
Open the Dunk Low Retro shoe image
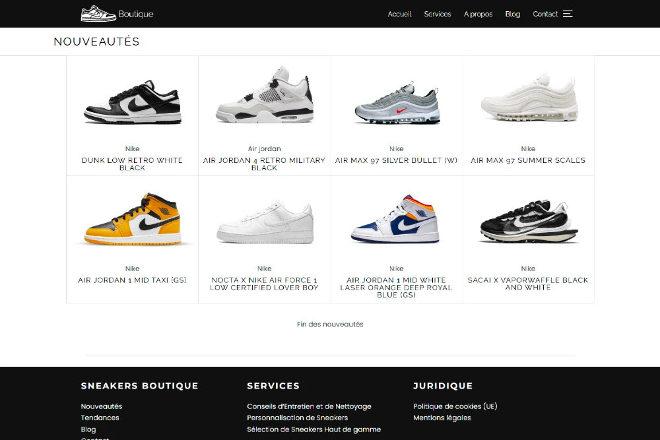pos(132,102)
